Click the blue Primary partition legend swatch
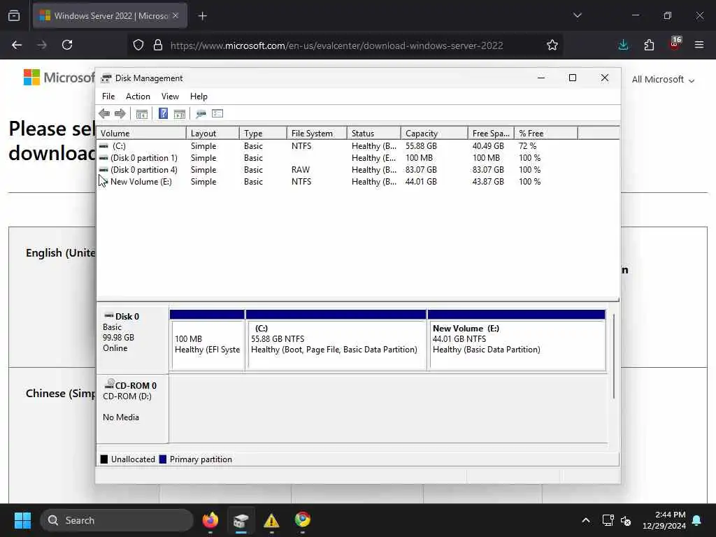Viewport: 716px width, 537px height. pos(162,459)
